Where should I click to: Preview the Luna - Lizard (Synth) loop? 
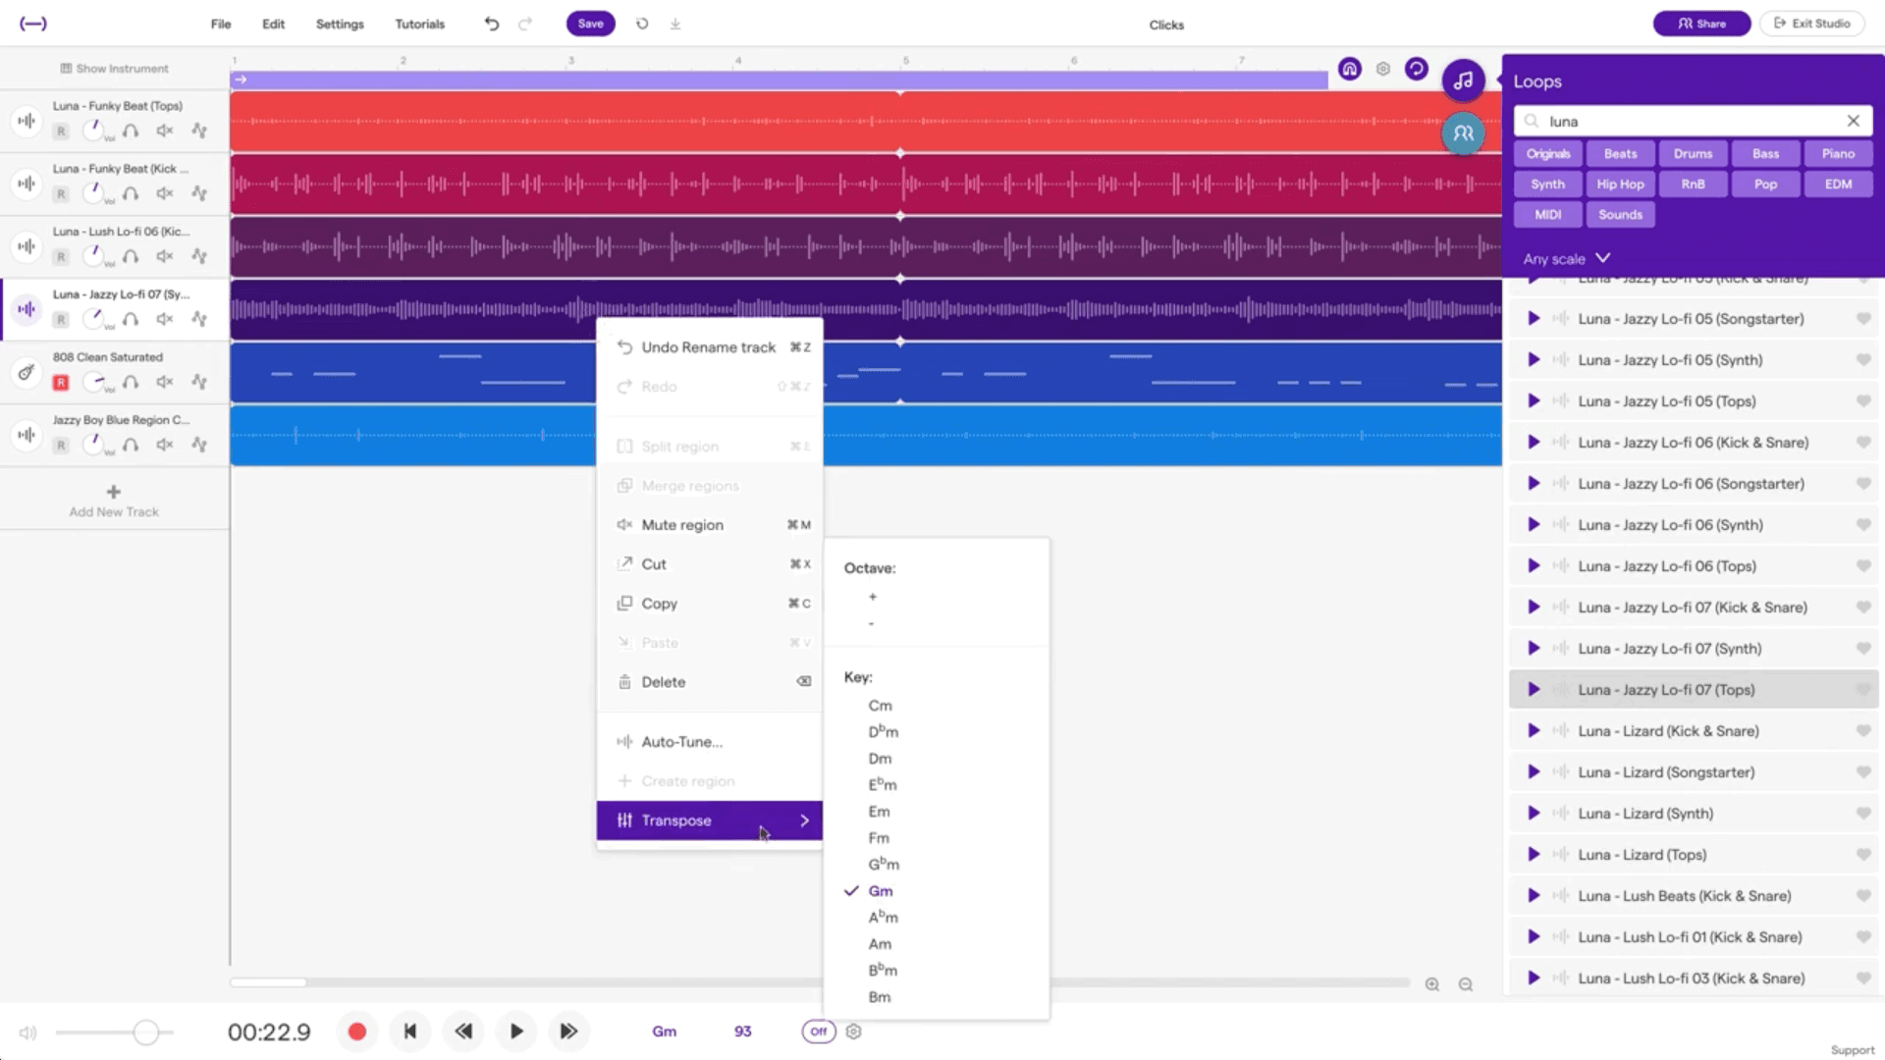tap(1534, 814)
